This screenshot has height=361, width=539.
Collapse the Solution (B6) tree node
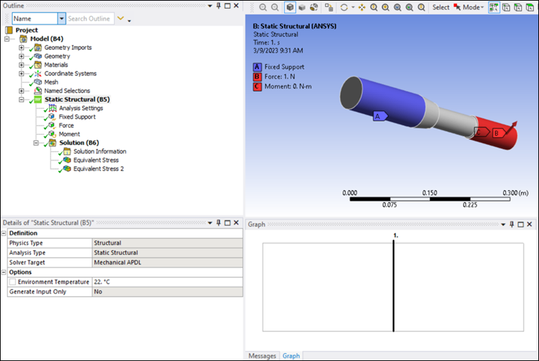click(36, 143)
